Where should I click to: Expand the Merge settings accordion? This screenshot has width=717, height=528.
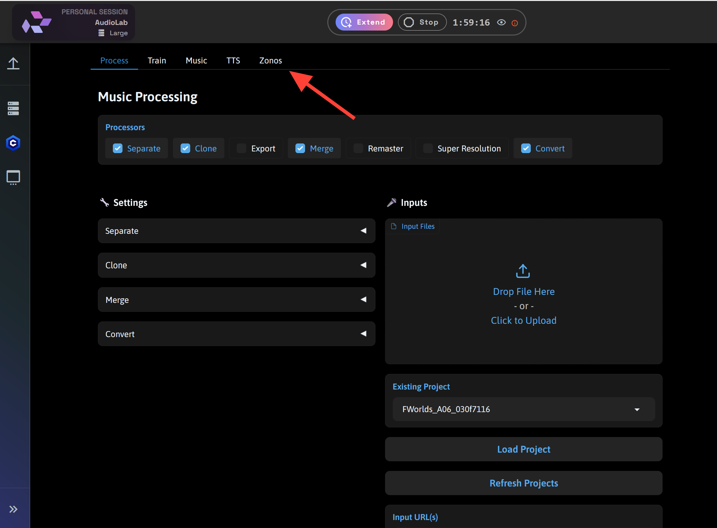[x=236, y=300]
